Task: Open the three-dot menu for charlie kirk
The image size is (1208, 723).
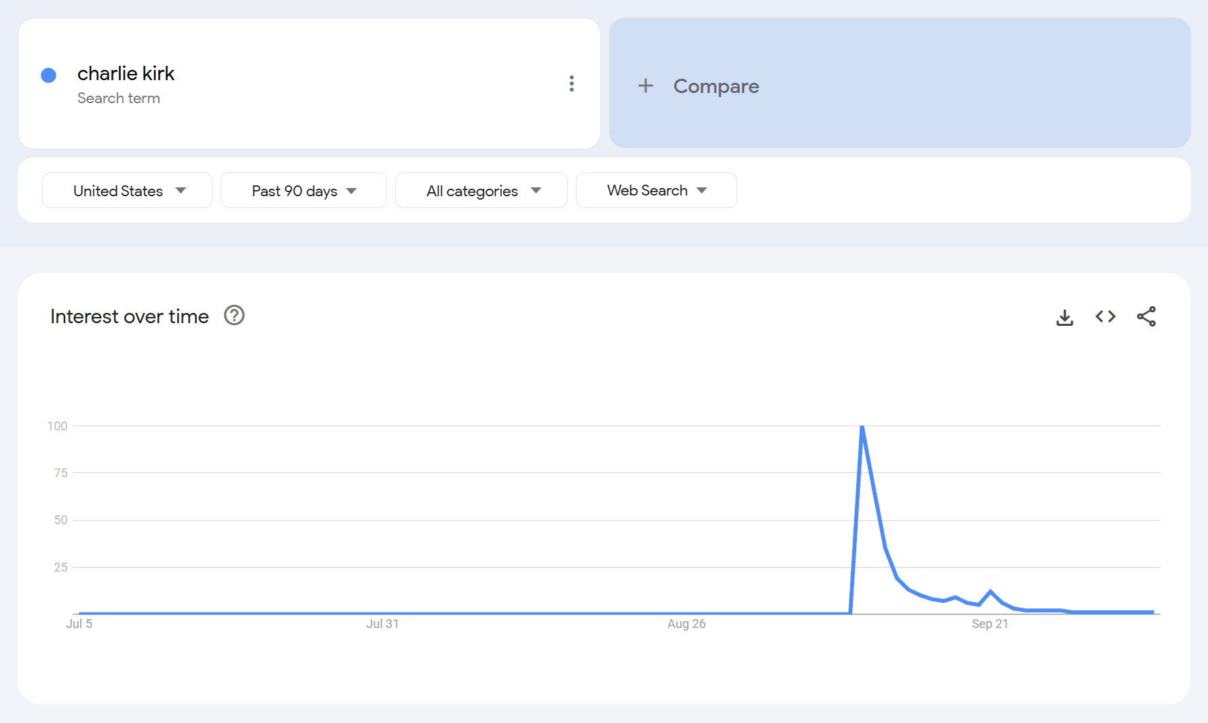Action: (571, 84)
